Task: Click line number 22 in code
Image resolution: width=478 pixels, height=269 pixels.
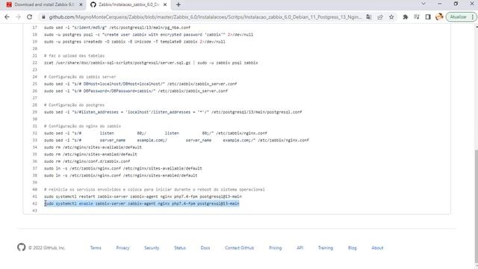Action: (x=35, y=63)
